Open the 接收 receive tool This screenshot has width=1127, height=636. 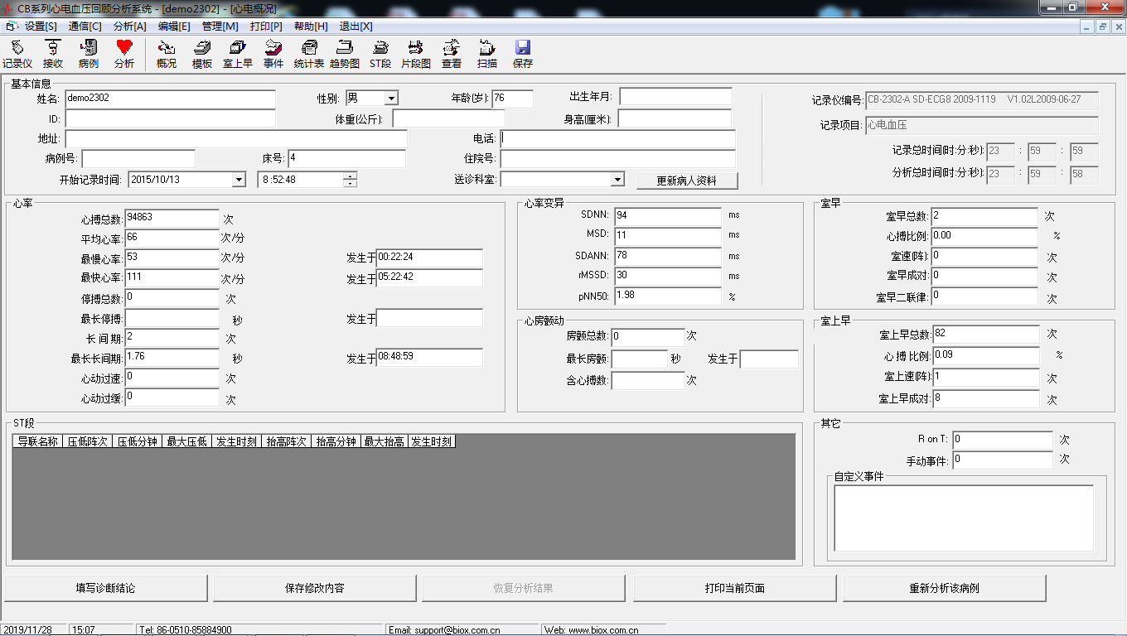[x=53, y=54]
